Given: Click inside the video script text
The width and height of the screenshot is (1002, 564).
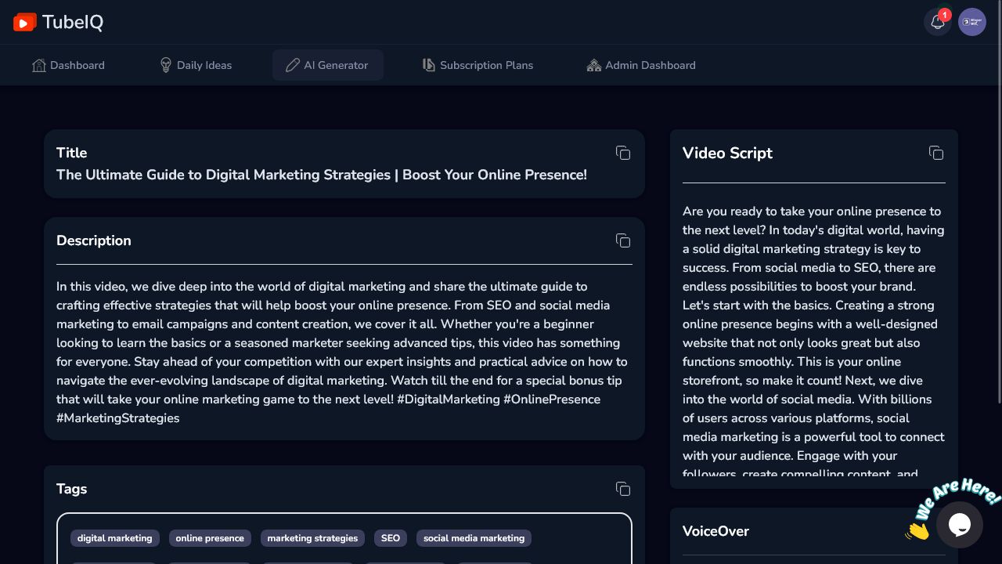Looking at the screenshot, I should point(813,342).
